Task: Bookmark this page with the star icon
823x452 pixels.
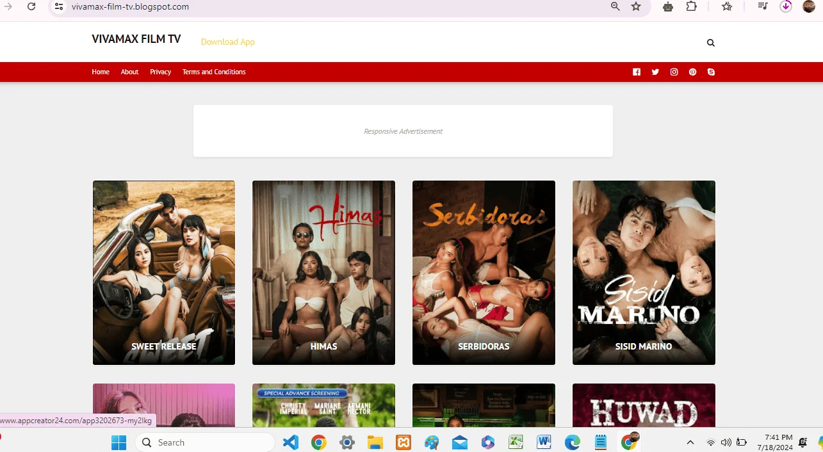Action: click(636, 6)
